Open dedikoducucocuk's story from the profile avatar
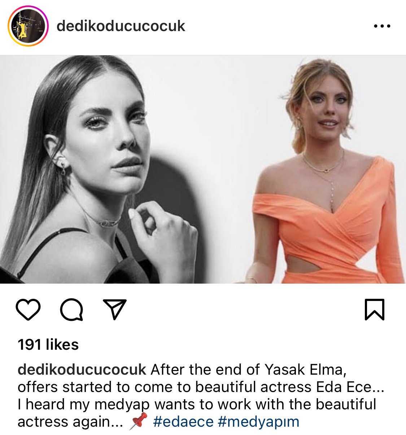Viewport: 406px width, 435px height. [x=28, y=26]
